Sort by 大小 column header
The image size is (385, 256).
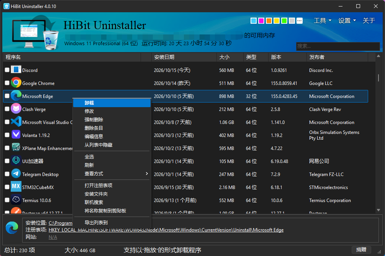point(230,57)
